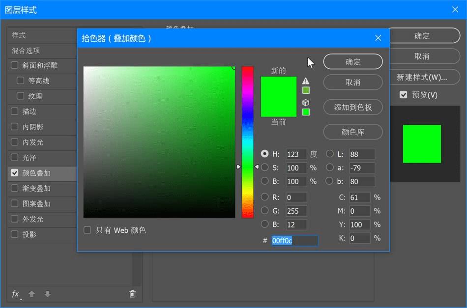This screenshot has width=467, height=308.
Task: Select the 投影 row label
Action: pyautogui.click(x=29, y=234)
